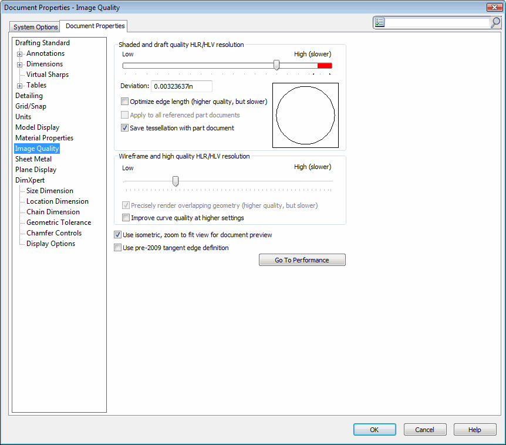Uncheck Use isometric zoom to fit preview
The image size is (506, 445).
(x=118, y=235)
